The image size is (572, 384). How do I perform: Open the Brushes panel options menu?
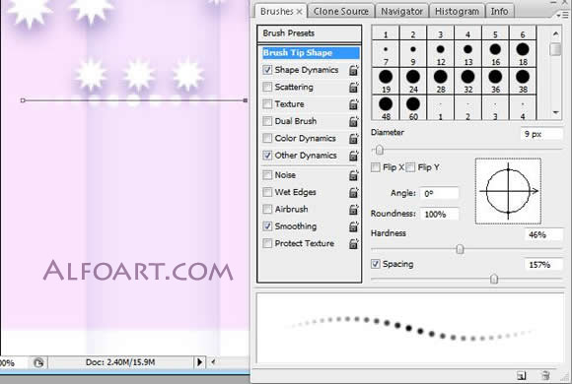pos(562,15)
